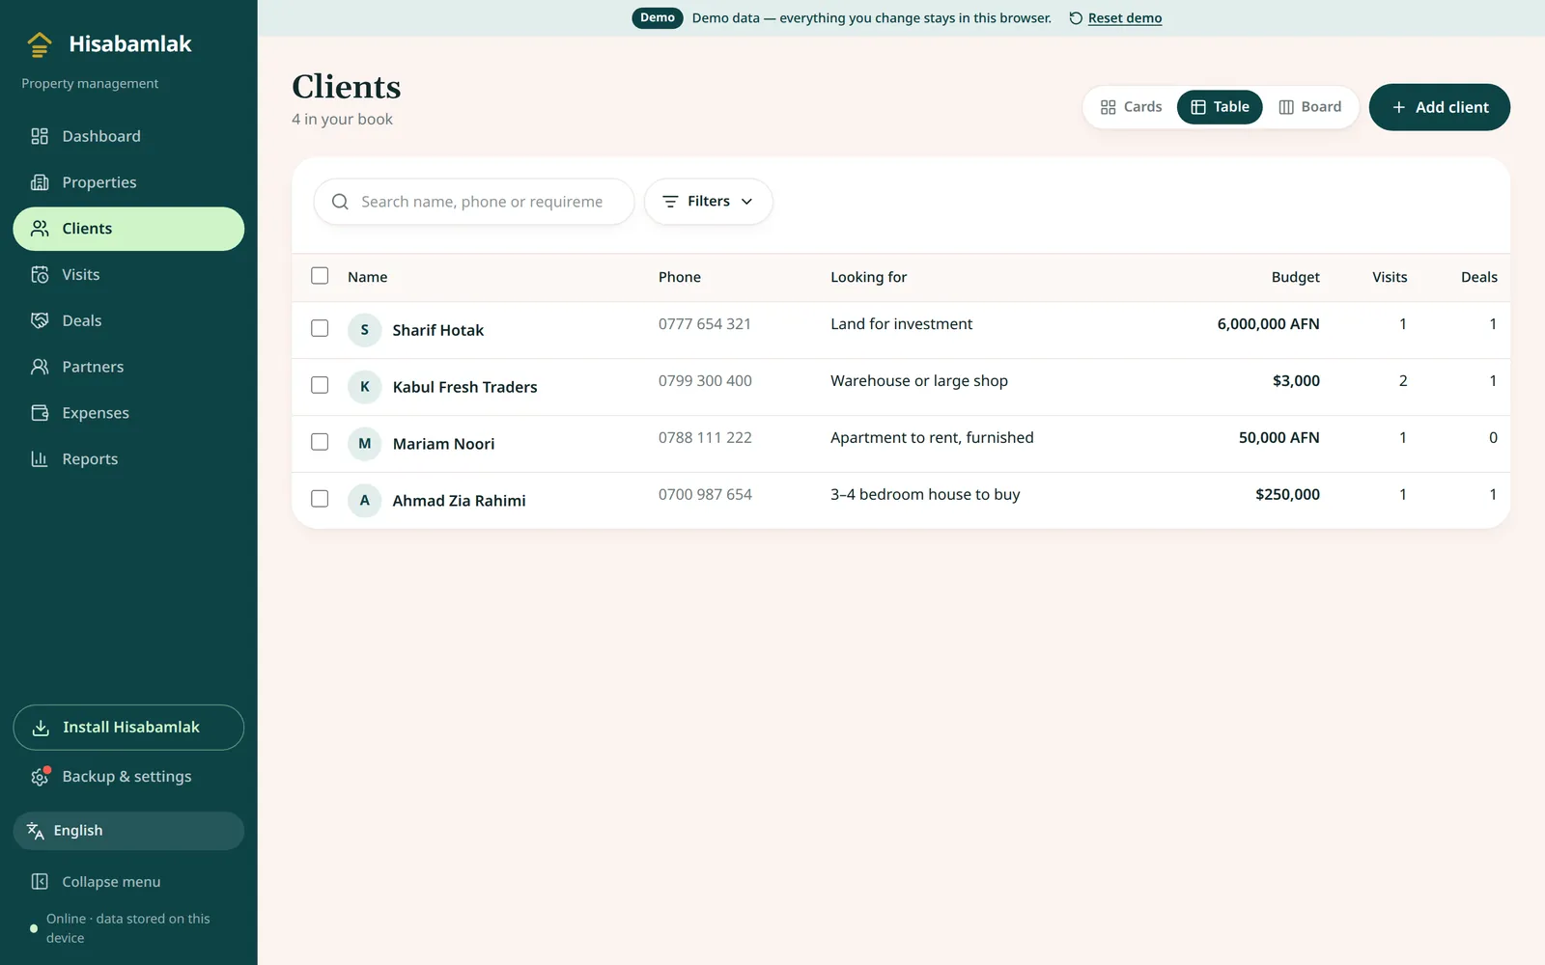Click the Install Hisabamlak download icon
This screenshot has height=965, width=1545.
[41, 728]
